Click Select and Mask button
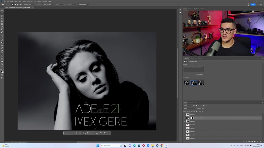 (83, 5)
